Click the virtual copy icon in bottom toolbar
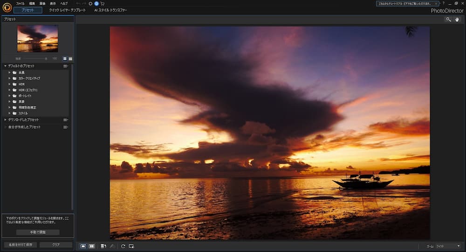Screen dimensions: 466x252 [x=131, y=246]
